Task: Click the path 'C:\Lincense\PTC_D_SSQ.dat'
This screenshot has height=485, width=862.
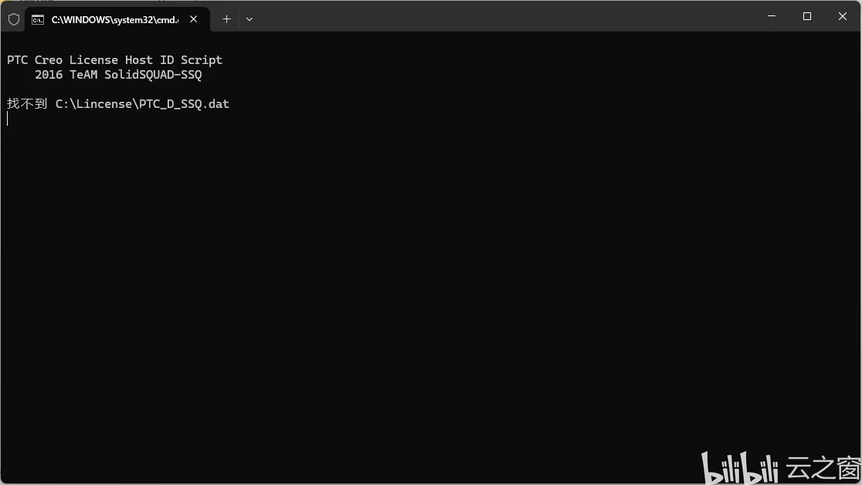Action: [x=142, y=103]
